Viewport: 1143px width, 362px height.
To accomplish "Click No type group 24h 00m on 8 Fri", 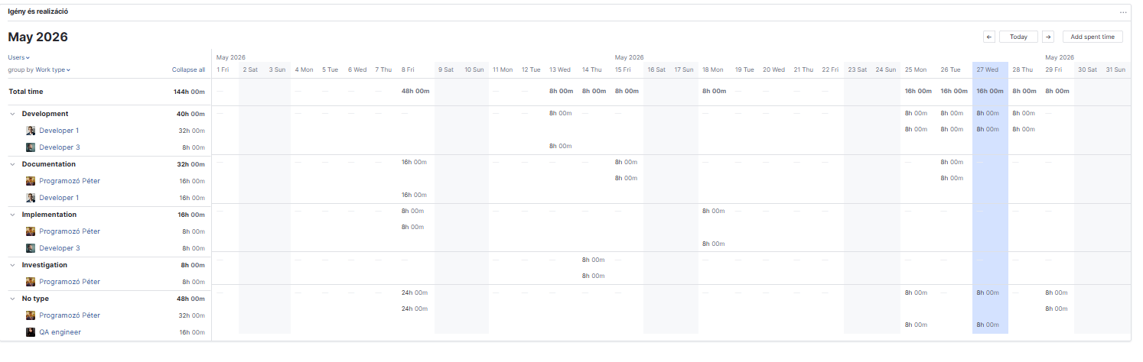I will coord(415,293).
